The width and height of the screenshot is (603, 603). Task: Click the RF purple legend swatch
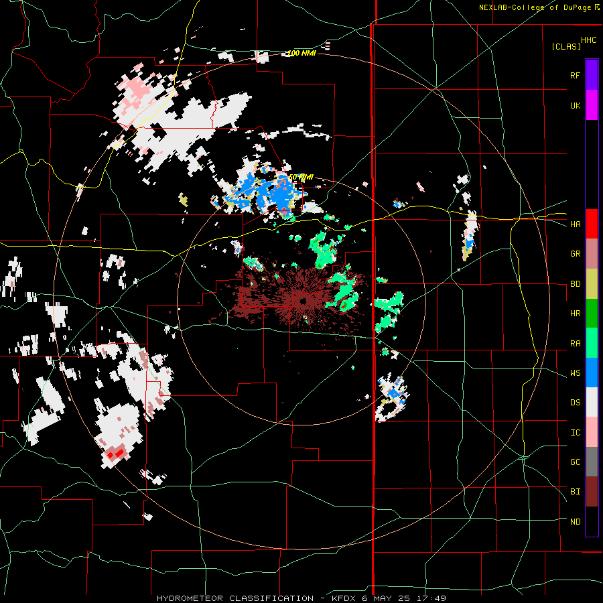click(592, 75)
